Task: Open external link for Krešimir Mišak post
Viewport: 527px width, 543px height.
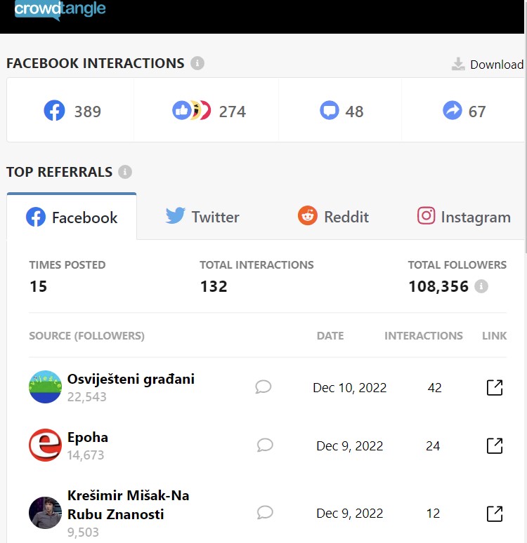Action: 495,514
